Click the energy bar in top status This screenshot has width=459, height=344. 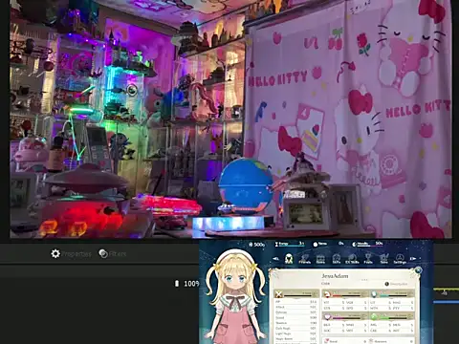[x=290, y=244]
